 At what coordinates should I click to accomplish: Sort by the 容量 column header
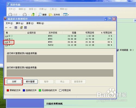click(70, 33)
